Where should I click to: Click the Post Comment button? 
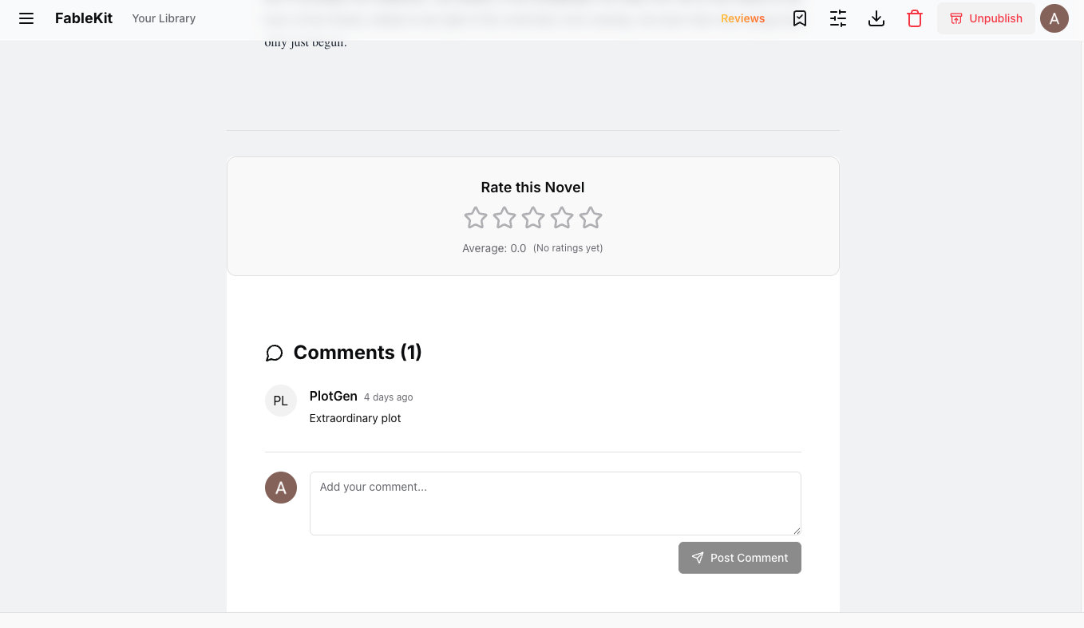pos(740,558)
